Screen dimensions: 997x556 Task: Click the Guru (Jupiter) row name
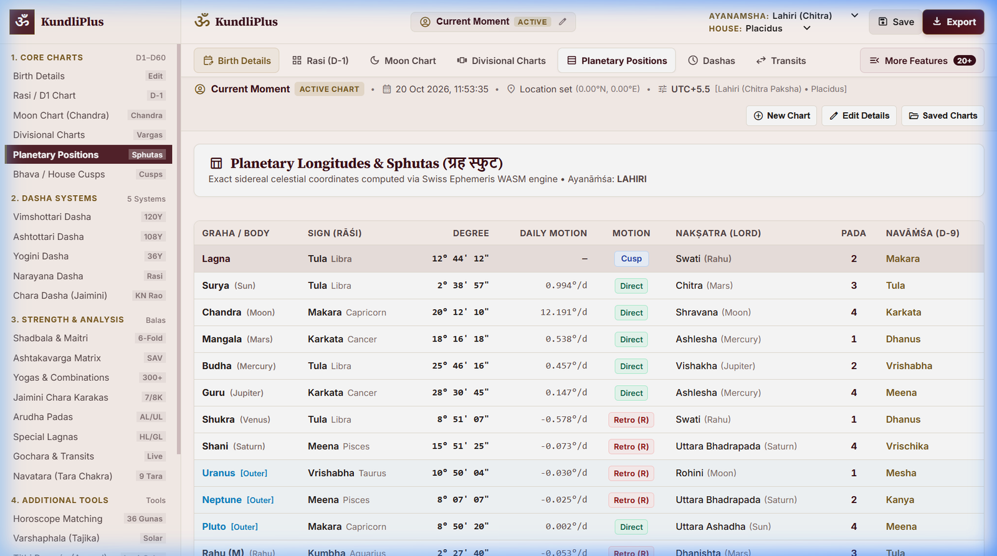point(232,393)
